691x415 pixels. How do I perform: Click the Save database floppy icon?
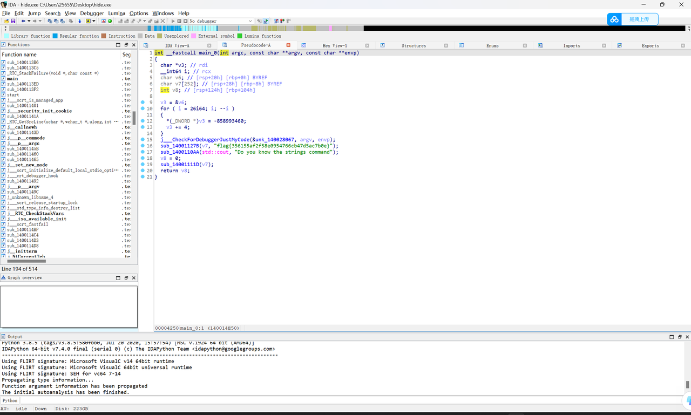click(13, 21)
